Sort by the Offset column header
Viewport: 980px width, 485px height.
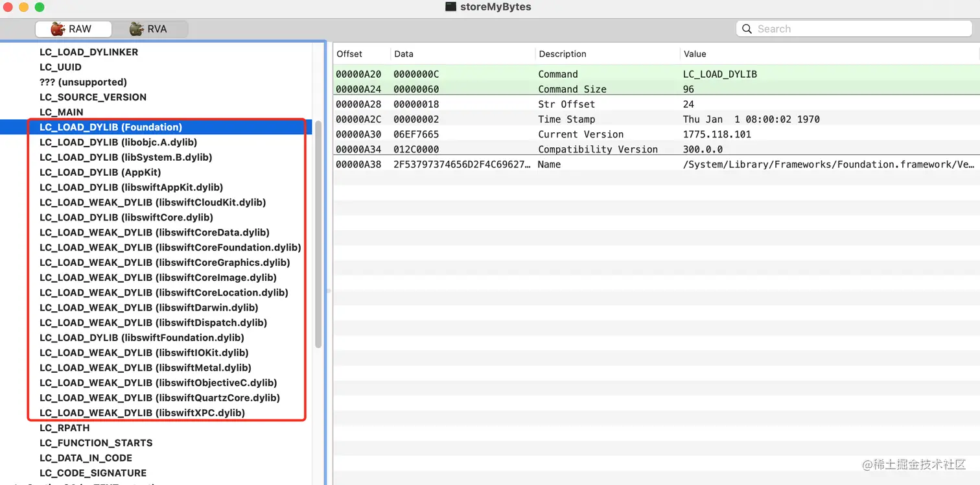[362, 54]
